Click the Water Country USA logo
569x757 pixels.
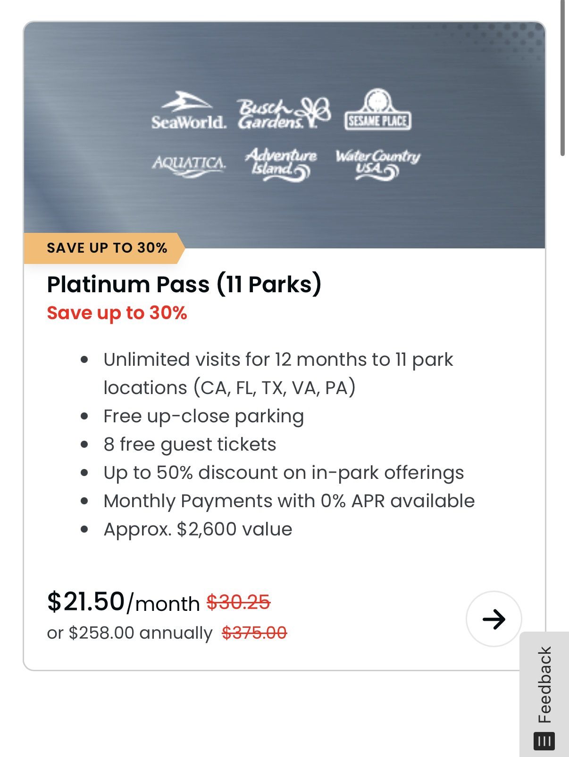pos(377,164)
